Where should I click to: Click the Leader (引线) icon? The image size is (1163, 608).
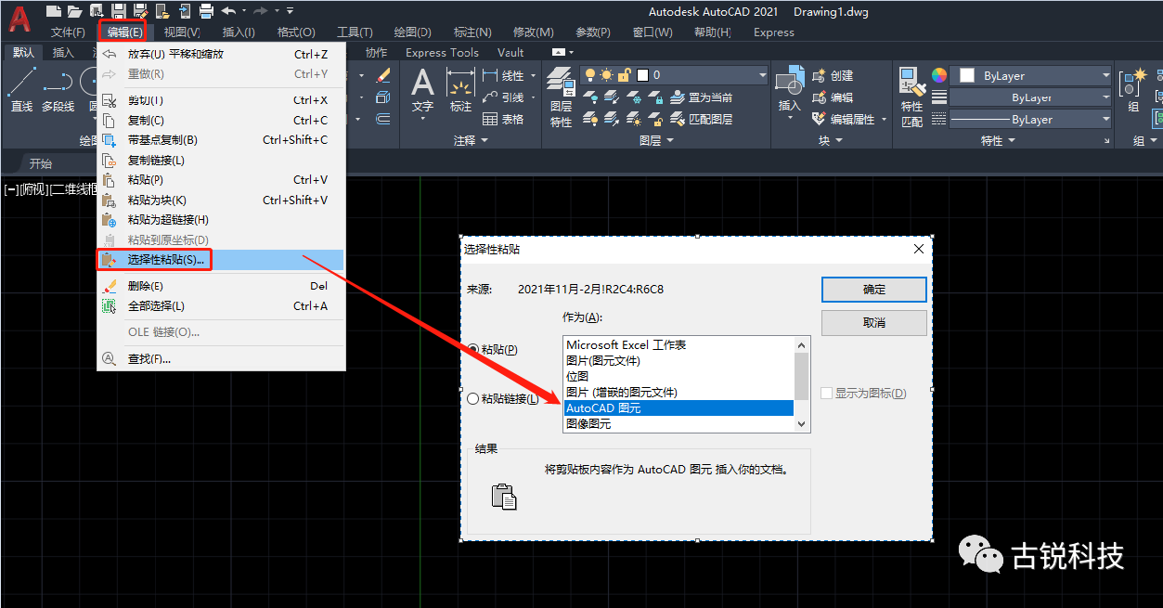pyautogui.click(x=491, y=97)
